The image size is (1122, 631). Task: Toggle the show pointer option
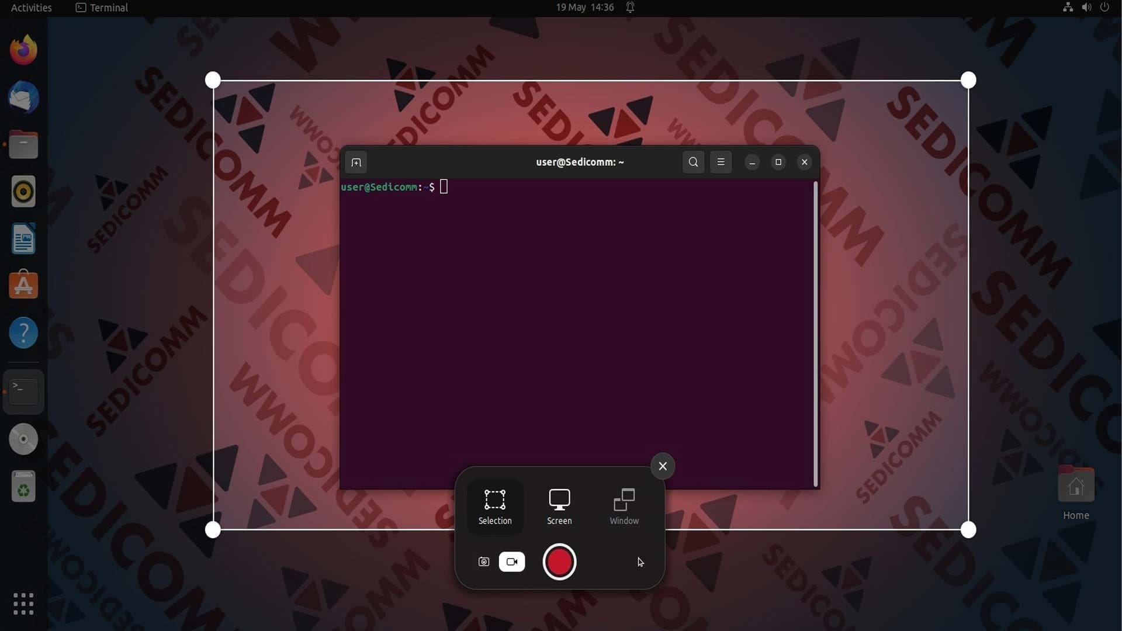640,561
